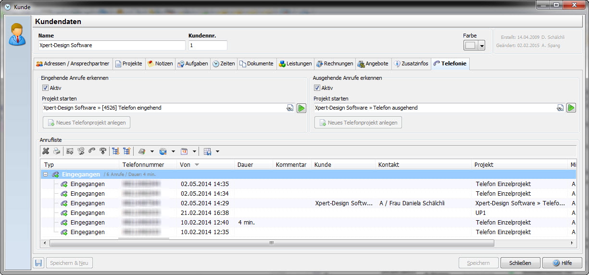The width and height of the screenshot is (589, 275).
Task: Click the calendar icon in Anrufliste toolbar
Action: pos(184,151)
